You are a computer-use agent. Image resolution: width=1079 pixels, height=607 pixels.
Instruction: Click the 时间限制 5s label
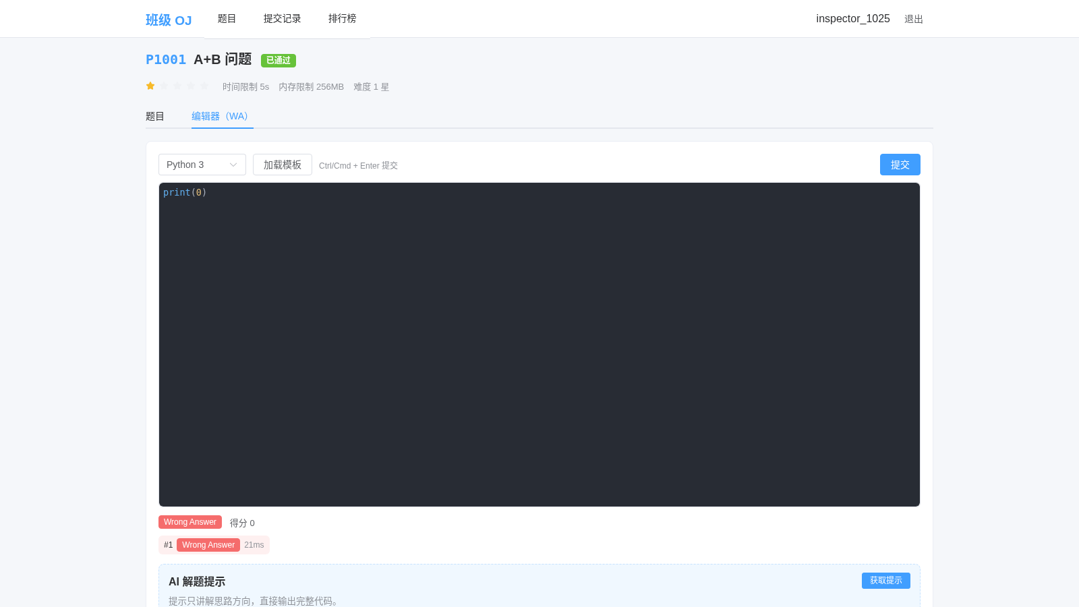click(x=245, y=87)
